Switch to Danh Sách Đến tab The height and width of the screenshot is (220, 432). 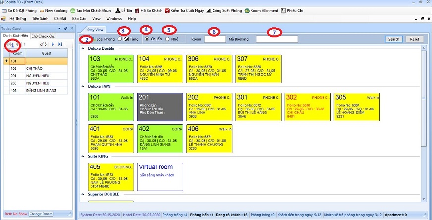pos(15,36)
